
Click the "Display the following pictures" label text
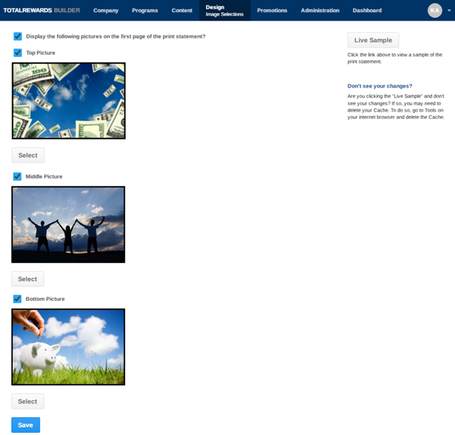(116, 36)
